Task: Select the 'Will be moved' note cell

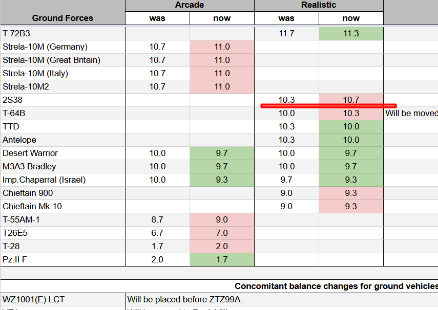Action: pos(411,113)
